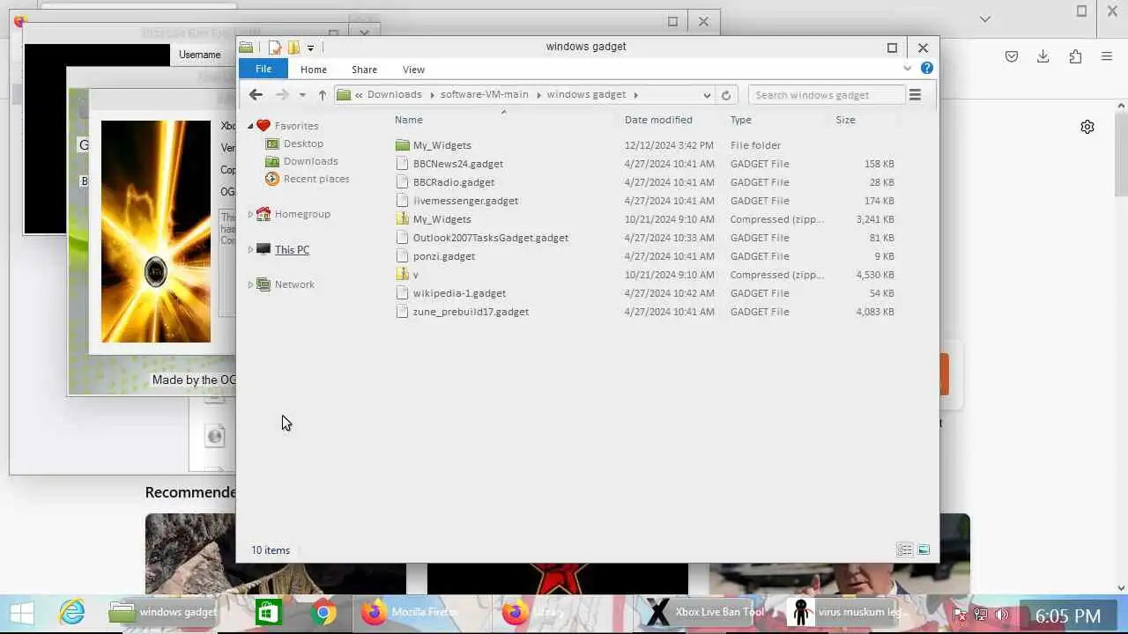
Task: Open Firefox Extensions puzzle icon
Action: coord(1075,56)
